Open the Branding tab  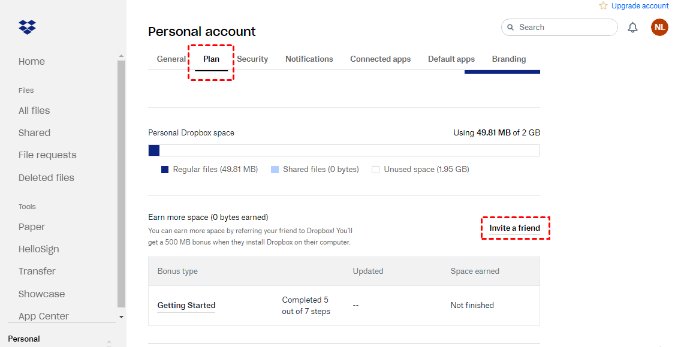(509, 59)
